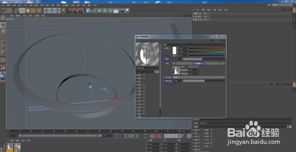The image size is (296, 152).
Task: Click the white color swatch in 发光 settings
Action: [174, 50]
